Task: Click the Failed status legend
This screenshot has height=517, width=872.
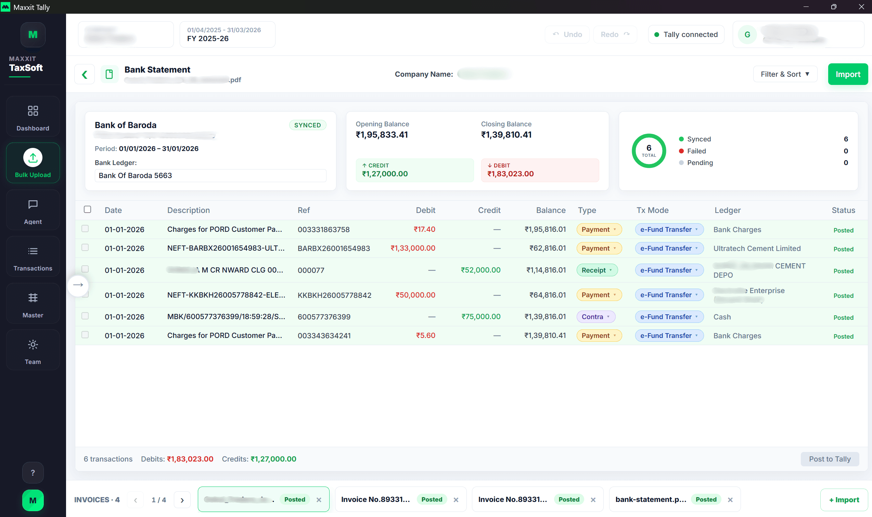Action: point(692,151)
